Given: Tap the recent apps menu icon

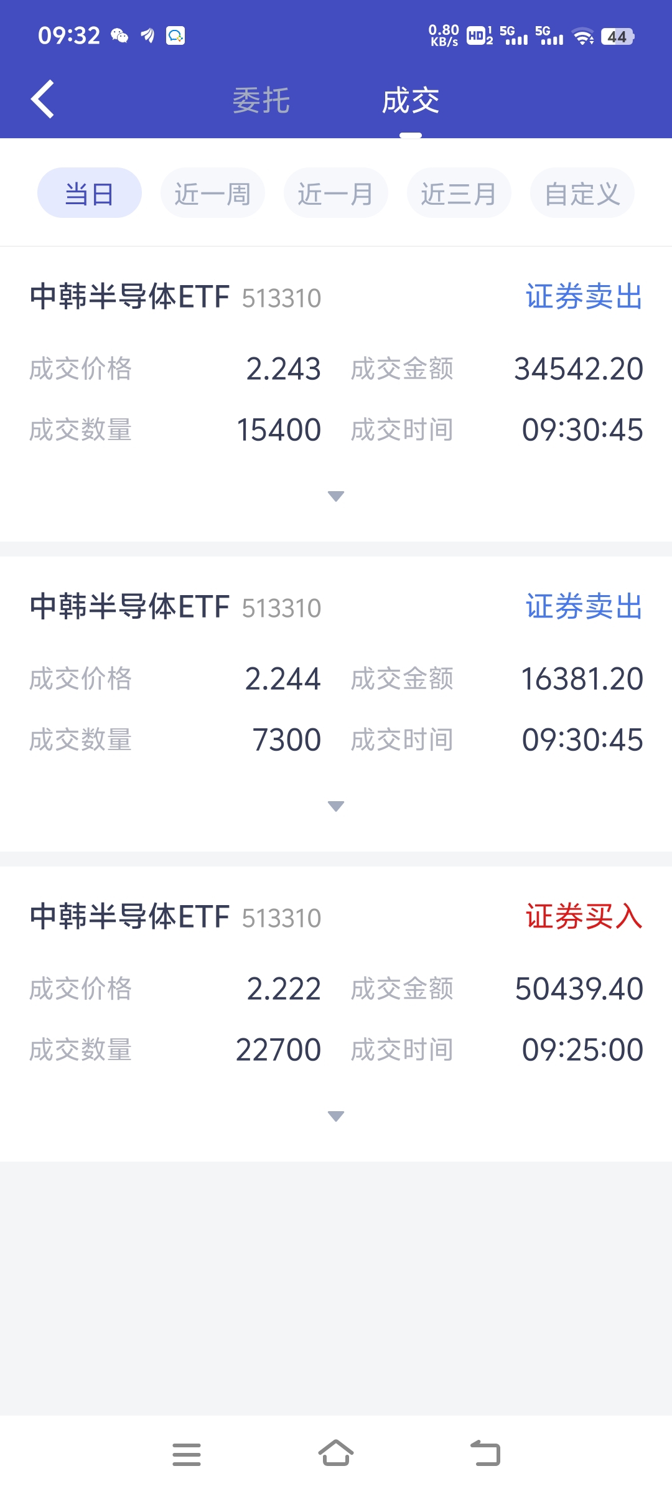Looking at the screenshot, I should click(187, 1454).
